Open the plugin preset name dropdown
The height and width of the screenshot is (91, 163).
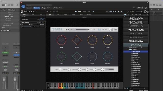click(39, 5)
